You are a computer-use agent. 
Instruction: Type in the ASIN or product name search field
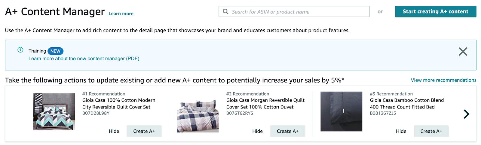(298, 12)
